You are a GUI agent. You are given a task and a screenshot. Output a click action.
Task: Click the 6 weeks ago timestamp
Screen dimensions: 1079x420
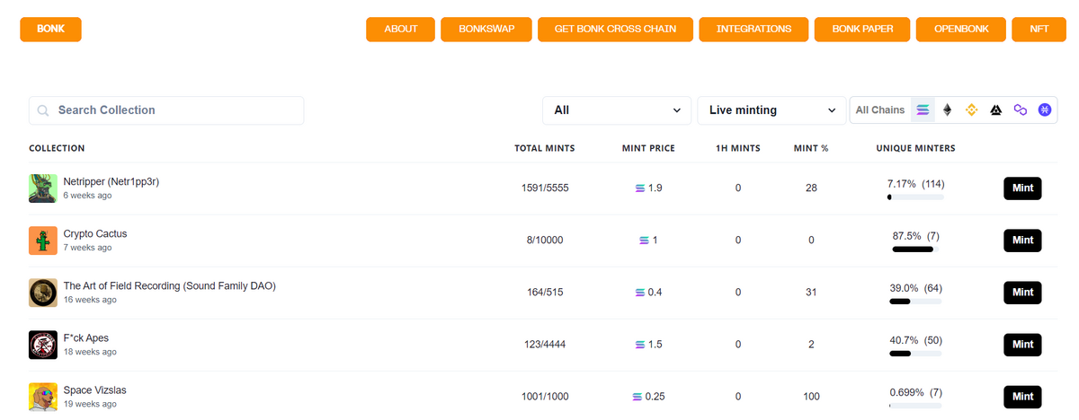(87, 195)
